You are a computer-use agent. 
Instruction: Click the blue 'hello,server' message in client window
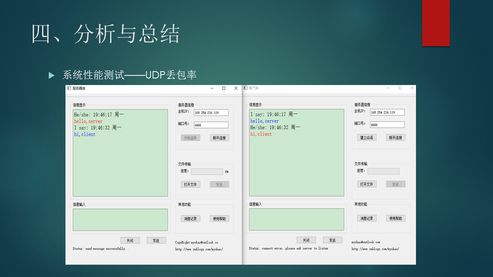(x=265, y=121)
